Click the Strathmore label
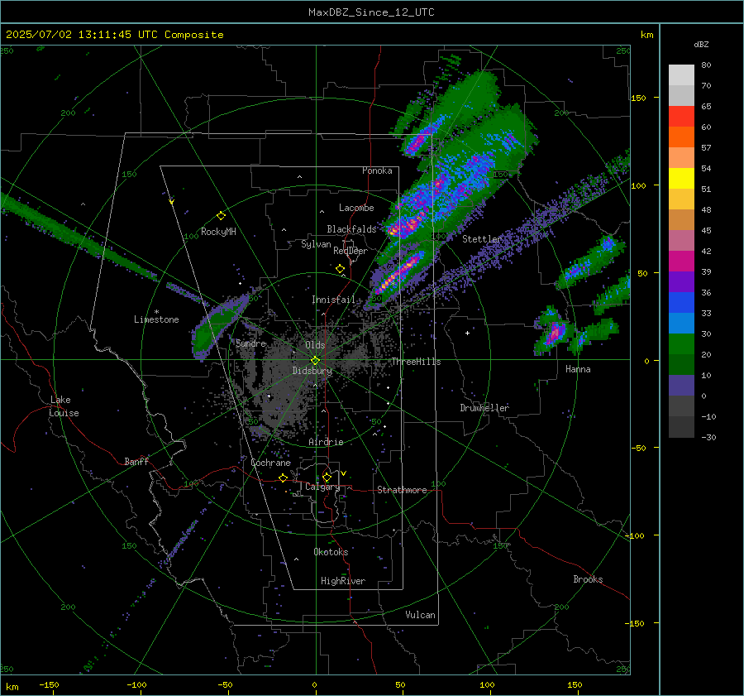The image size is (744, 696). click(402, 490)
